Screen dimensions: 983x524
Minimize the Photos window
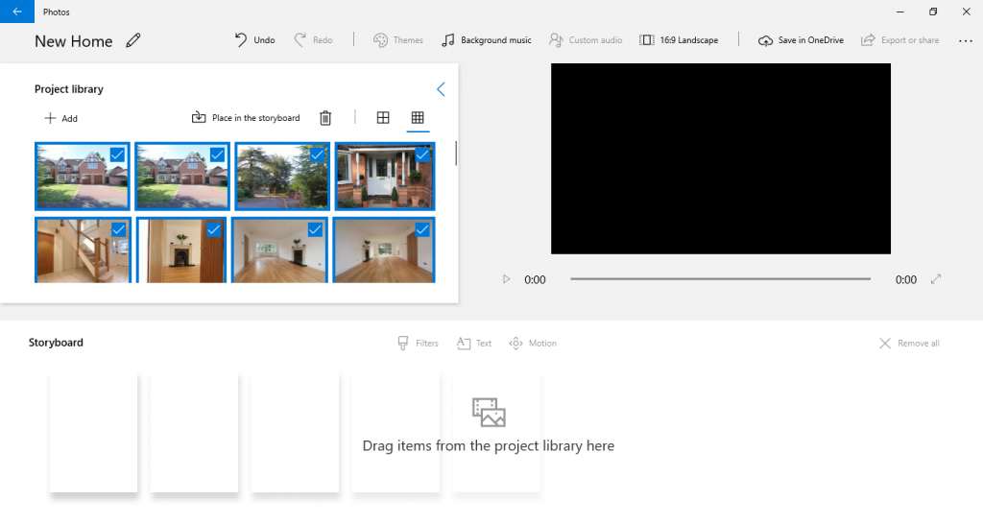point(900,12)
